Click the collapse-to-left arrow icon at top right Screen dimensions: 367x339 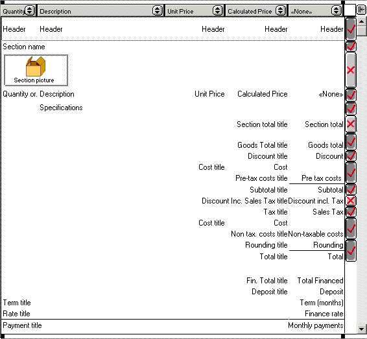tap(362, 10)
